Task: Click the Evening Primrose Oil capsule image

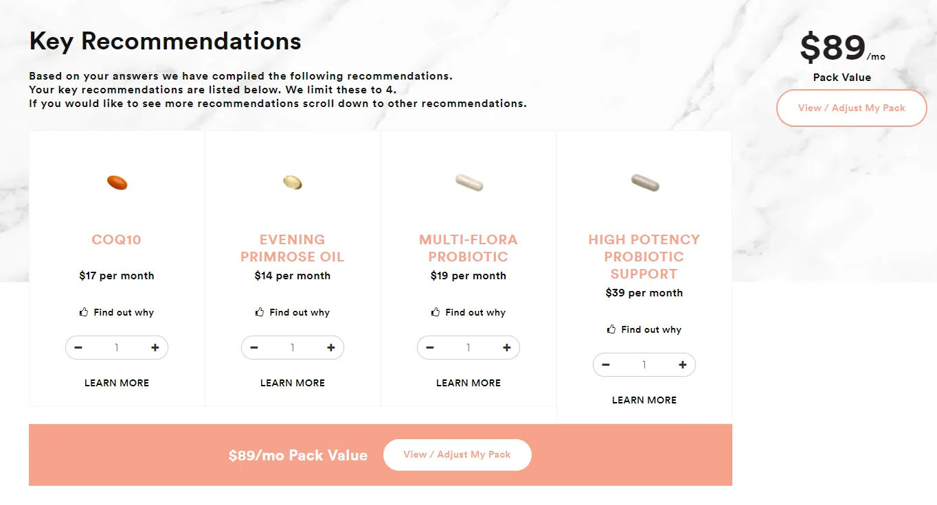Action: 293,183
